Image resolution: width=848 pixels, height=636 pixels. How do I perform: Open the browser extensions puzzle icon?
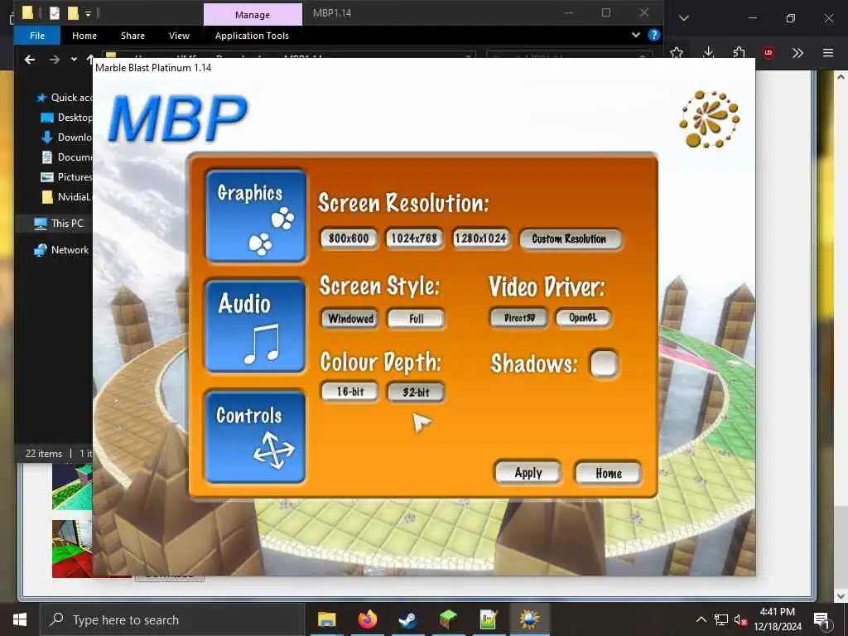739,52
